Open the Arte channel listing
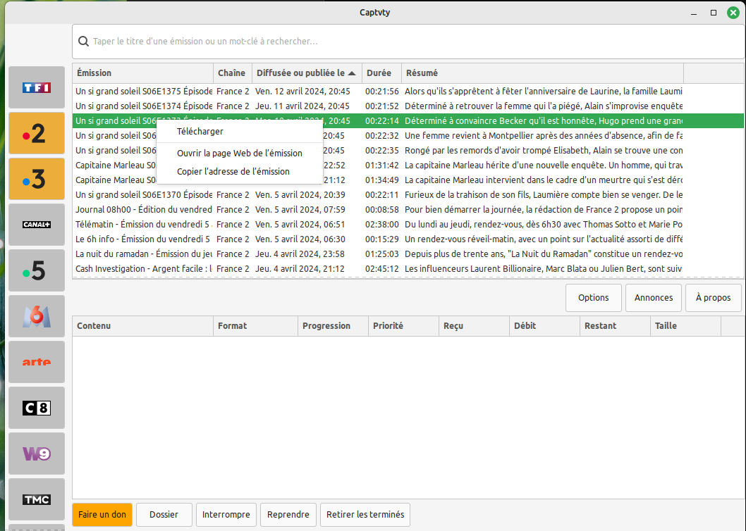The height and width of the screenshot is (531, 746). point(36,361)
